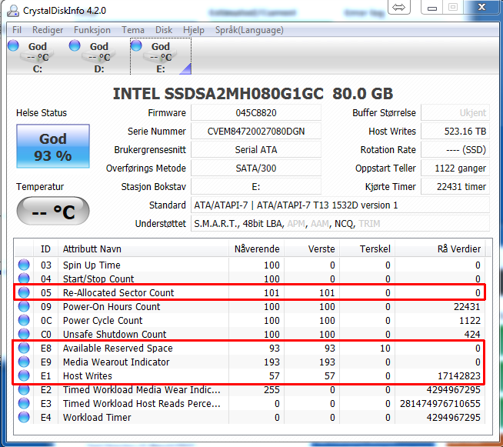The width and height of the screenshot is (503, 447).
Task: Select the E: drive tab
Action: pyautogui.click(x=161, y=57)
